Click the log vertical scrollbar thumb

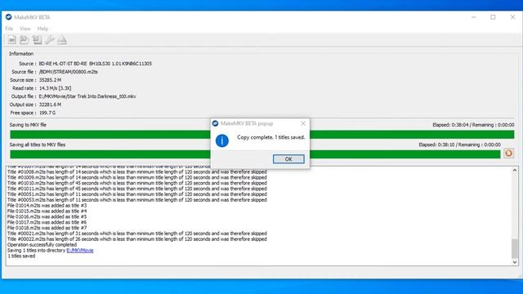pos(515,248)
